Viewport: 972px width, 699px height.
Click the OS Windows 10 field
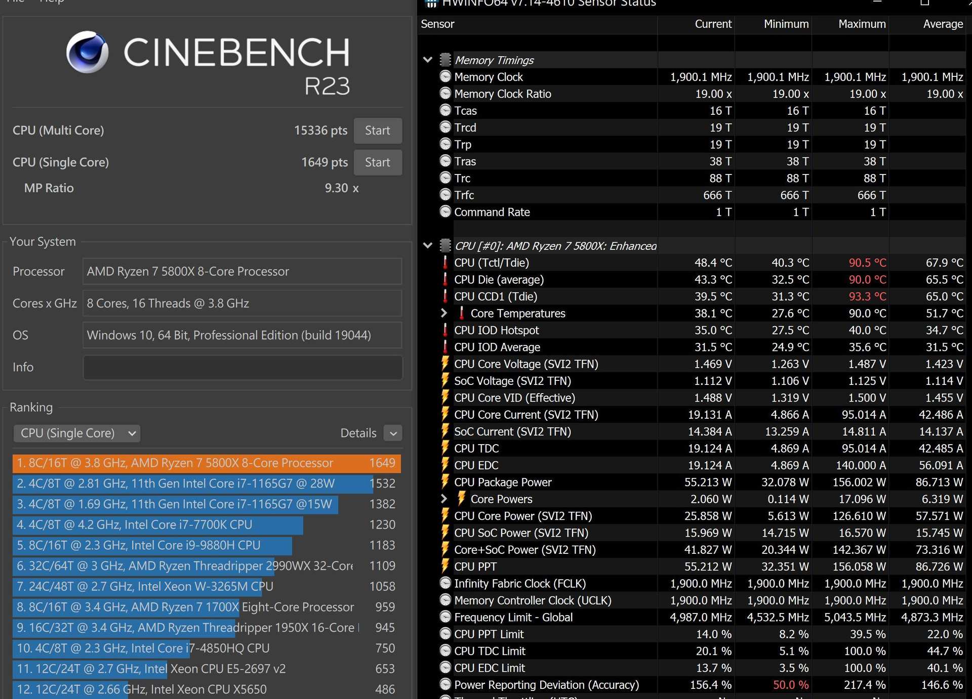pyautogui.click(x=242, y=335)
